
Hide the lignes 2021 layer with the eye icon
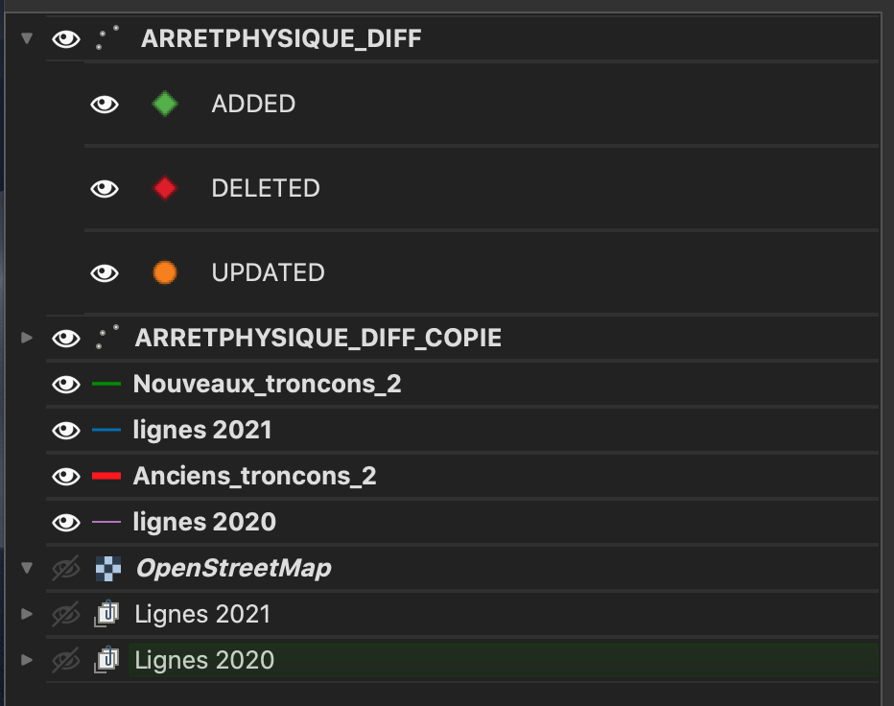65,430
